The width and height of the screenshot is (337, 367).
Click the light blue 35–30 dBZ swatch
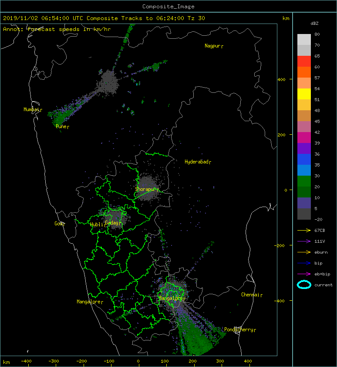pos(304,170)
